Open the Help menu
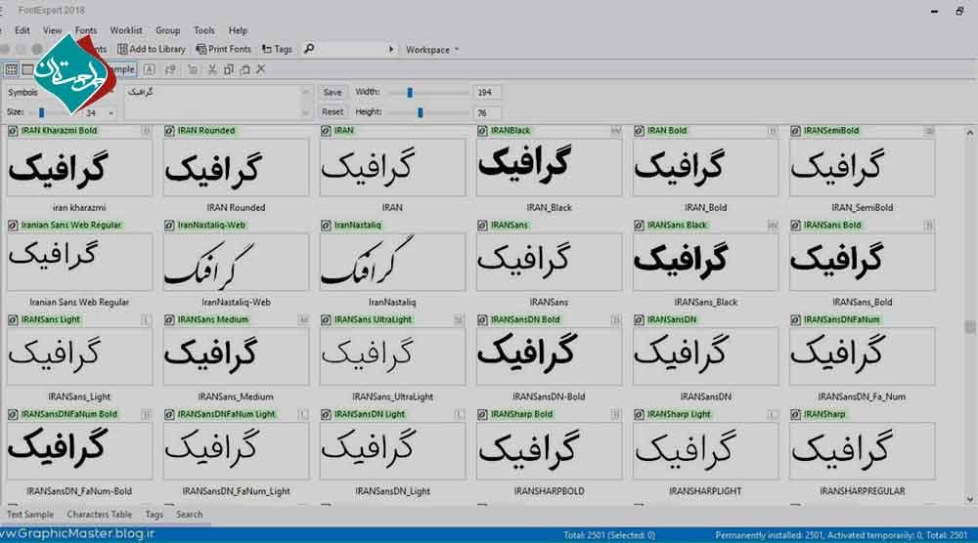 pyautogui.click(x=238, y=30)
